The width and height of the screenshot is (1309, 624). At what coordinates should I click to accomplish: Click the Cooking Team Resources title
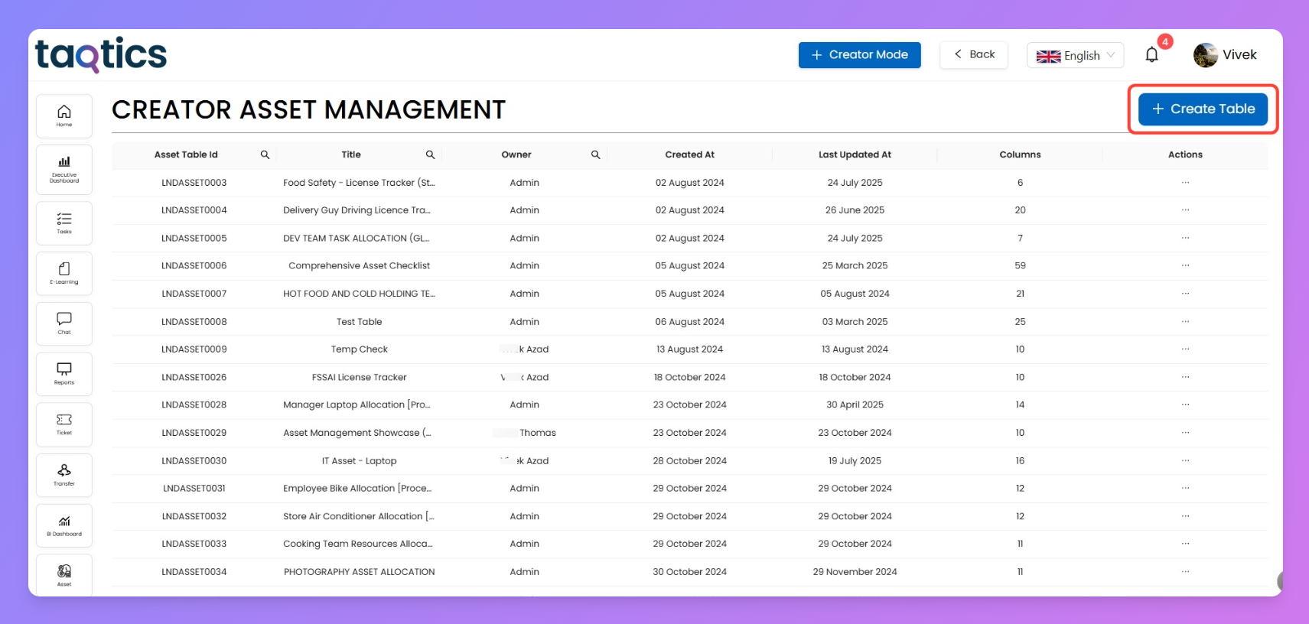click(x=358, y=544)
